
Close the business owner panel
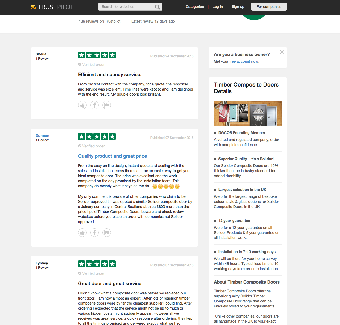(x=282, y=52)
